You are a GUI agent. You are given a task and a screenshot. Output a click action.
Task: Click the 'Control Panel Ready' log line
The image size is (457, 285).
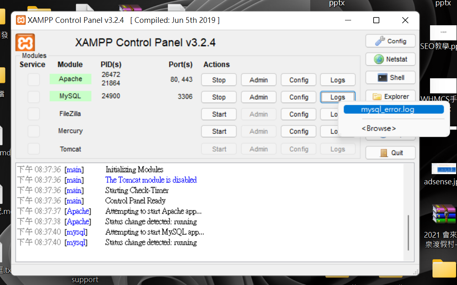(x=135, y=201)
